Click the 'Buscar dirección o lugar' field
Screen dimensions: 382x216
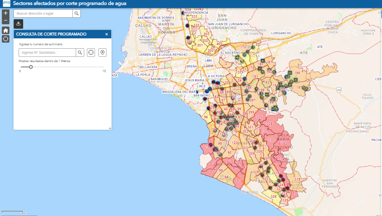coord(43,13)
